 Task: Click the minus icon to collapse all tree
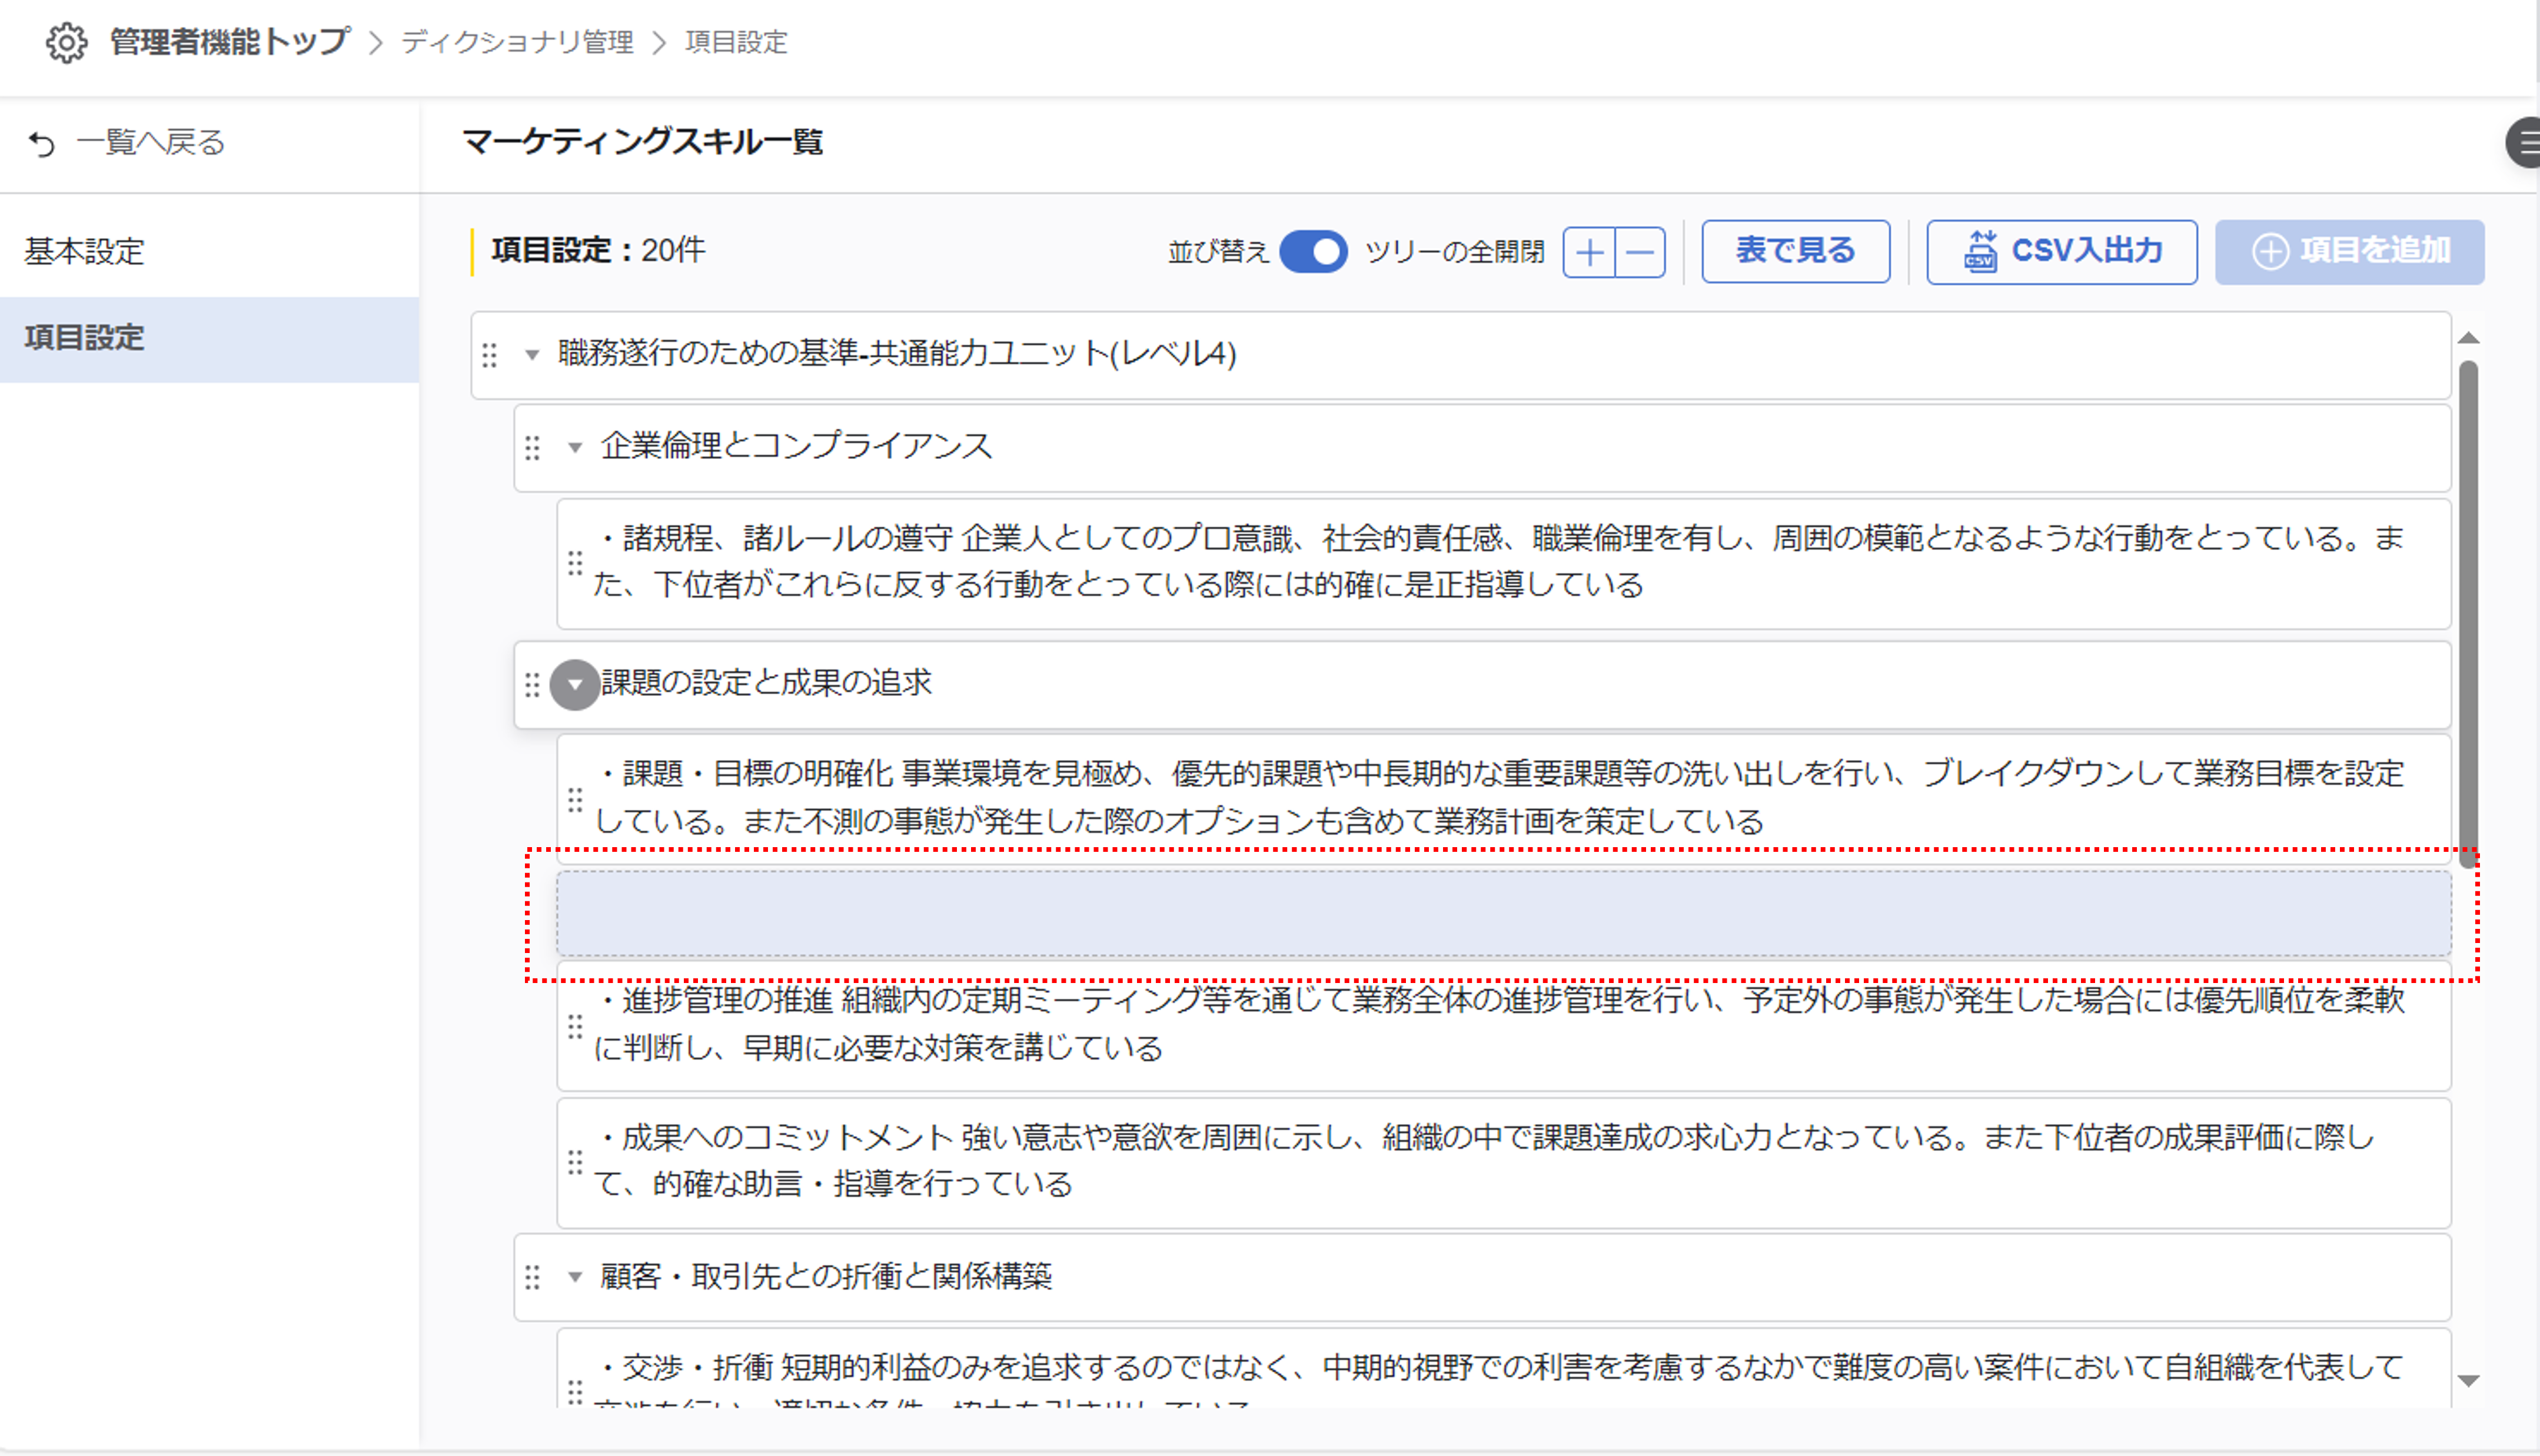point(1641,252)
